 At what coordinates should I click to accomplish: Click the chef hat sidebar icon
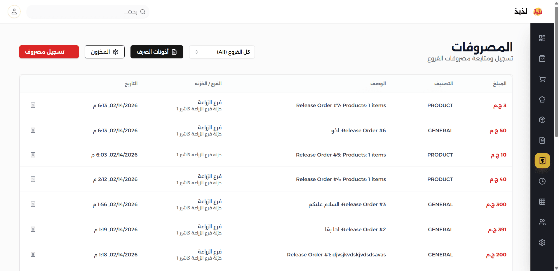pyautogui.click(x=542, y=100)
